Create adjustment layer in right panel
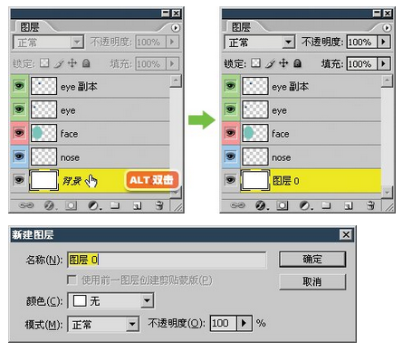 click(x=305, y=205)
